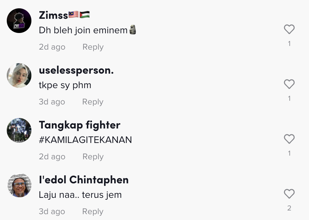
Task: Visit the I'edol Chintaphen username link
Action: coord(84,180)
